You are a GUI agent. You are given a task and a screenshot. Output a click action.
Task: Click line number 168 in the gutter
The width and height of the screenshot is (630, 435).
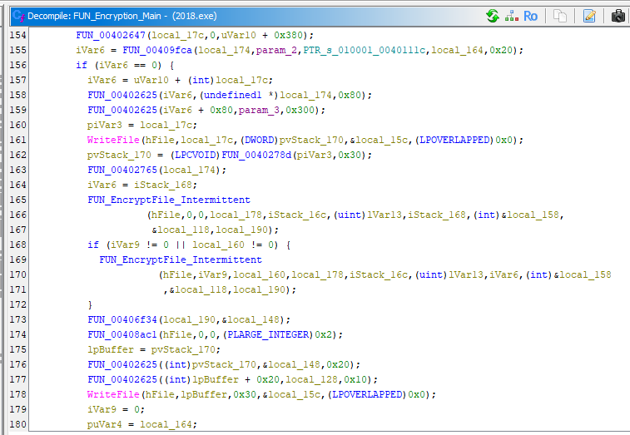(17, 245)
